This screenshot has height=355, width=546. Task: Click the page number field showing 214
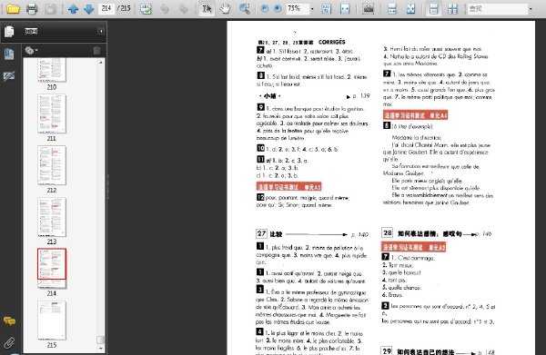click(106, 8)
